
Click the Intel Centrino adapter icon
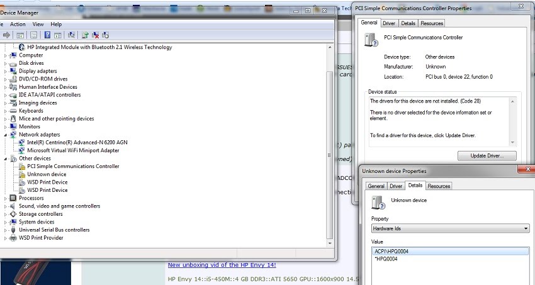pos(22,142)
